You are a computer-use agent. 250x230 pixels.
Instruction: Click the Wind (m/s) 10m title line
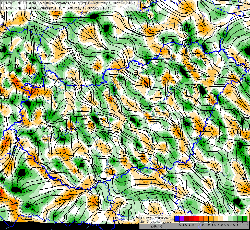tap(56, 8)
